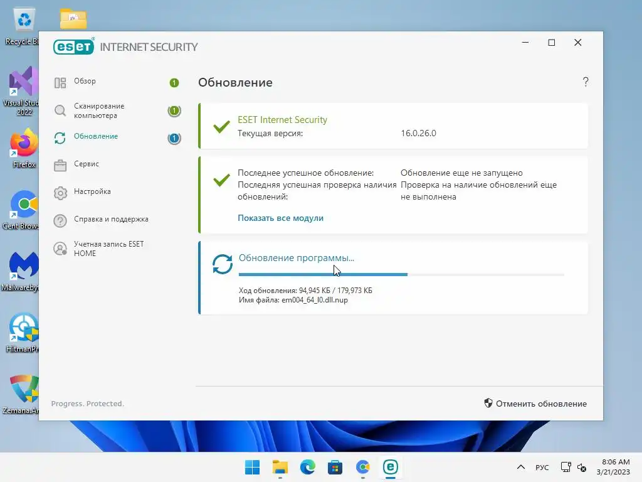Image resolution: width=642 pixels, height=482 pixels.
Task: Select Malwarebytes desktop shortcut
Action: 21,272
